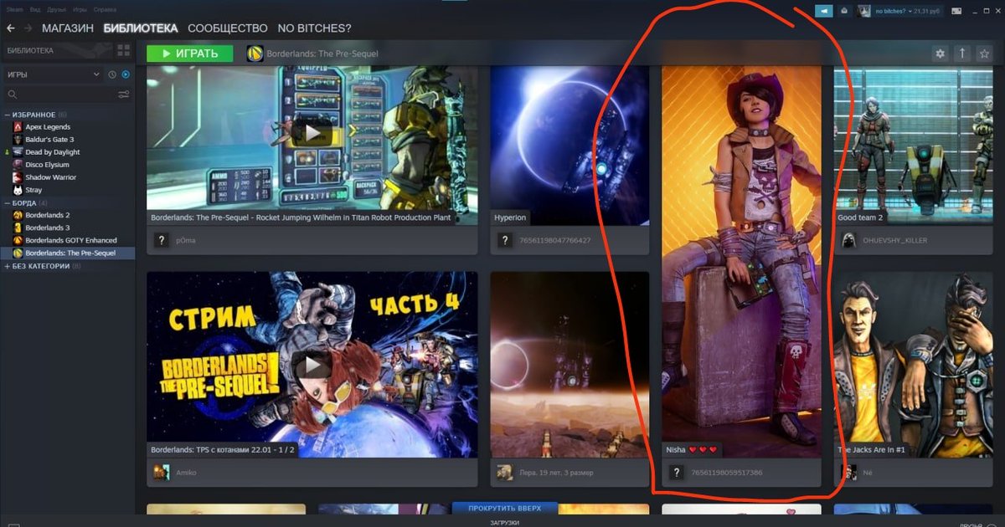This screenshot has height=527, width=1005.
Task: Click ПРОКРУТИТЬ ВВЕРХ scroll-to-top button
Action: pos(504,508)
